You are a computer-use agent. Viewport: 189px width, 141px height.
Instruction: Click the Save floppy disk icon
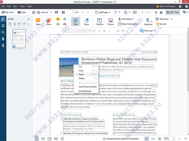coord(34,12)
